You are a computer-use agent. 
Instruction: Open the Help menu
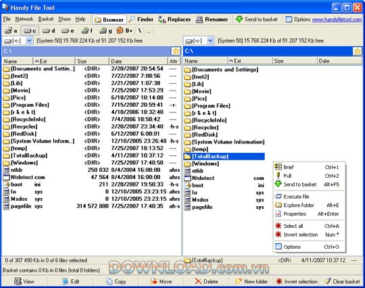coord(80,19)
